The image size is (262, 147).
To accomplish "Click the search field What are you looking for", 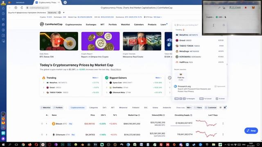I will coord(187,25).
